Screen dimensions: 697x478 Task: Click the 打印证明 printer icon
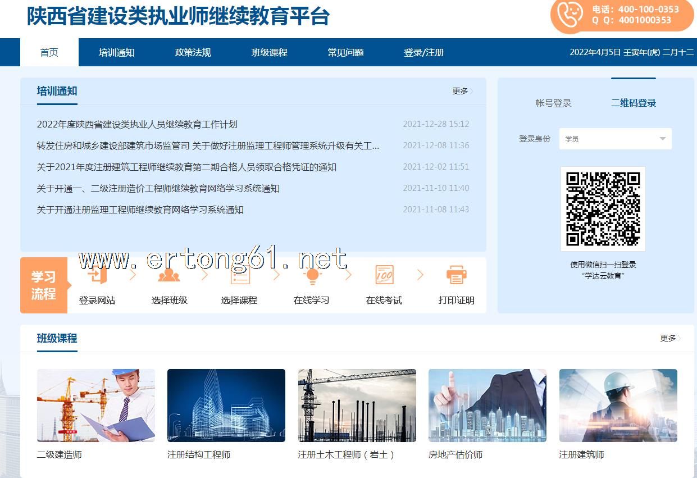pyautogui.click(x=456, y=275)
